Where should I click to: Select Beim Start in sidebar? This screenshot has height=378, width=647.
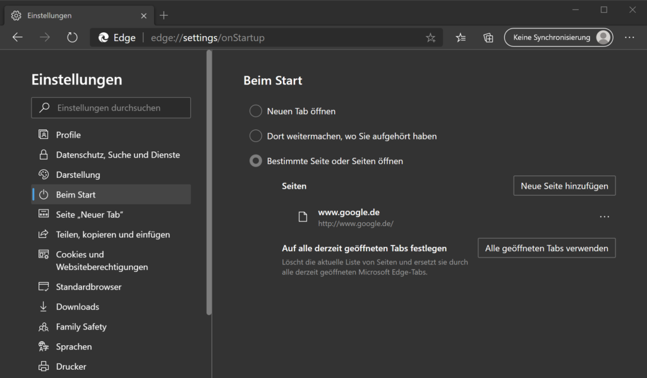(x=111, y=194)
